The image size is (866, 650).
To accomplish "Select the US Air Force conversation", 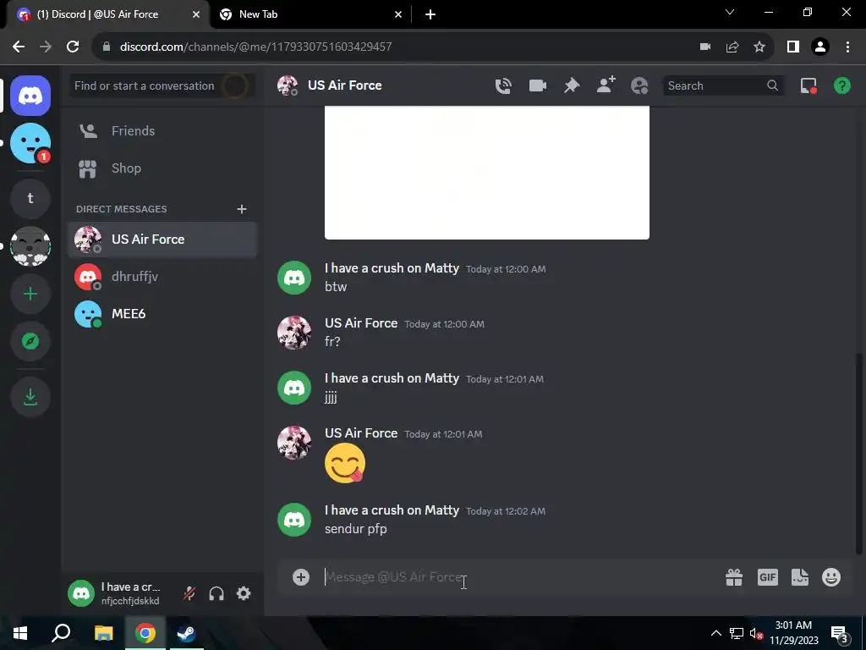I will (x=162, y=240).
